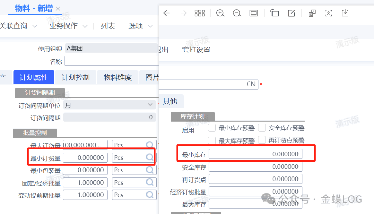
Task: Rotate the image with the rotate icon
Action: pyautogui.click(x=275, y=13)
